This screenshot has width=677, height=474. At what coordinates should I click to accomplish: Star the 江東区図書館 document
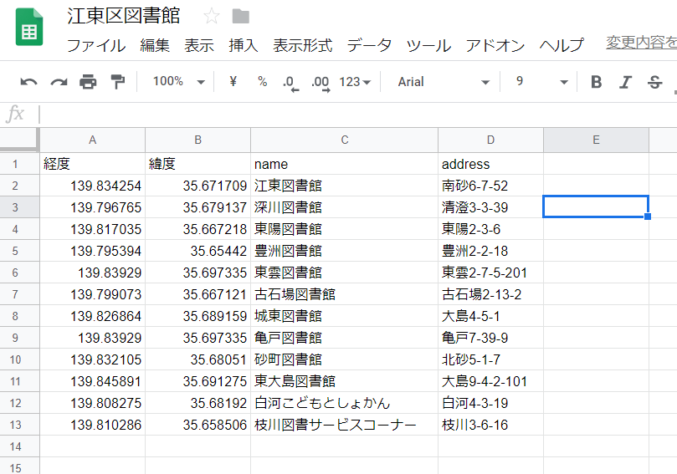click(x=212, y=17)
